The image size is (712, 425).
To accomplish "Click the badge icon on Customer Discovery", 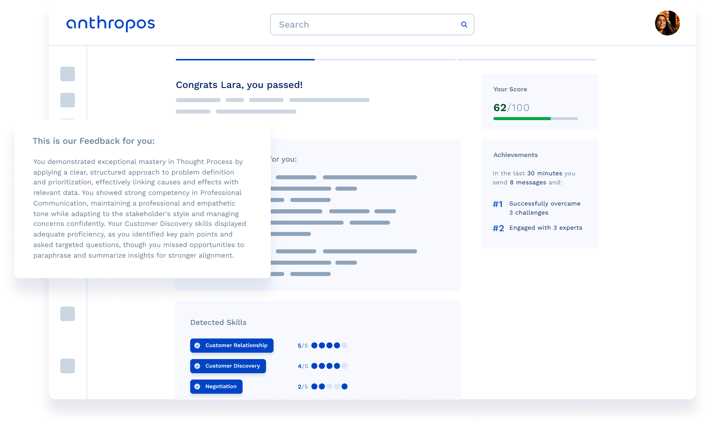I will click(197, 366).
